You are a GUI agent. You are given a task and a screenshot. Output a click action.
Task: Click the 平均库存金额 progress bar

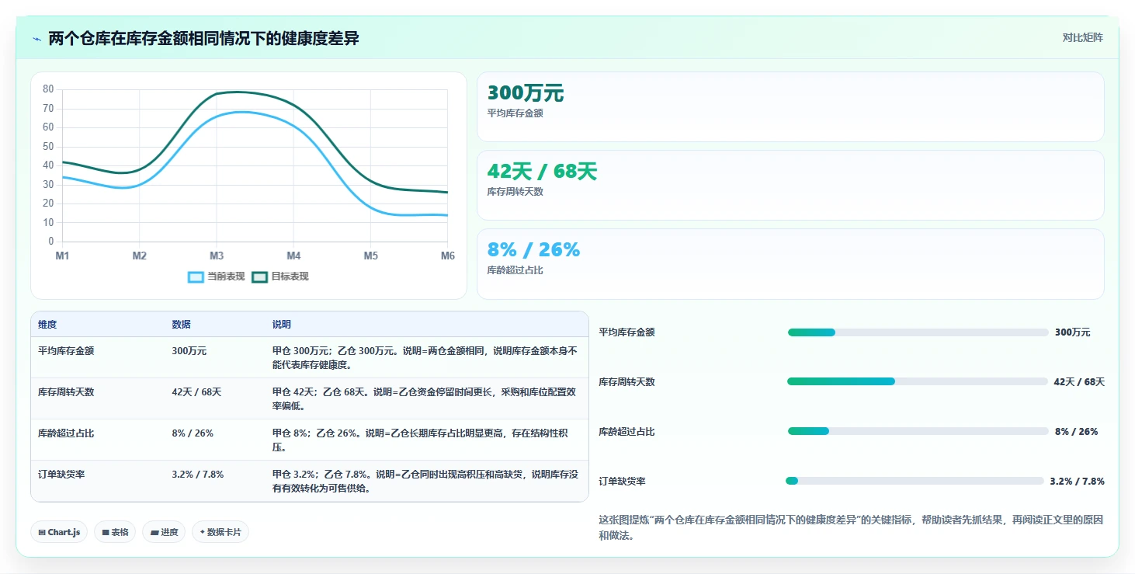918,332
